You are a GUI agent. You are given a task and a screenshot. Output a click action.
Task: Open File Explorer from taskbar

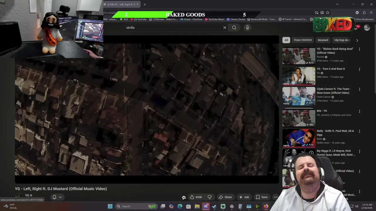197,206
